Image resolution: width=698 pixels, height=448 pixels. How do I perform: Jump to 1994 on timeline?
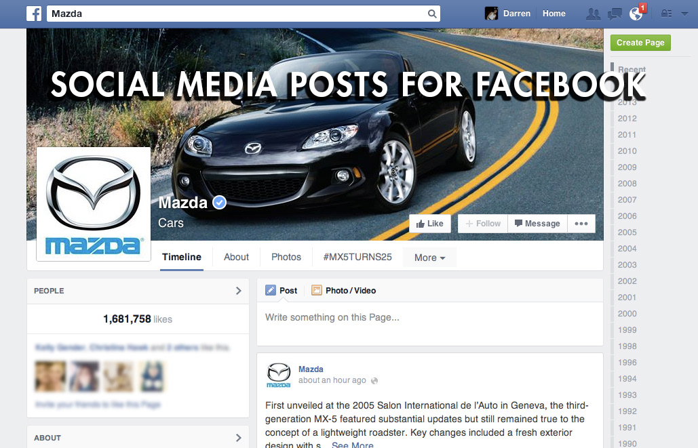point(627,379)
